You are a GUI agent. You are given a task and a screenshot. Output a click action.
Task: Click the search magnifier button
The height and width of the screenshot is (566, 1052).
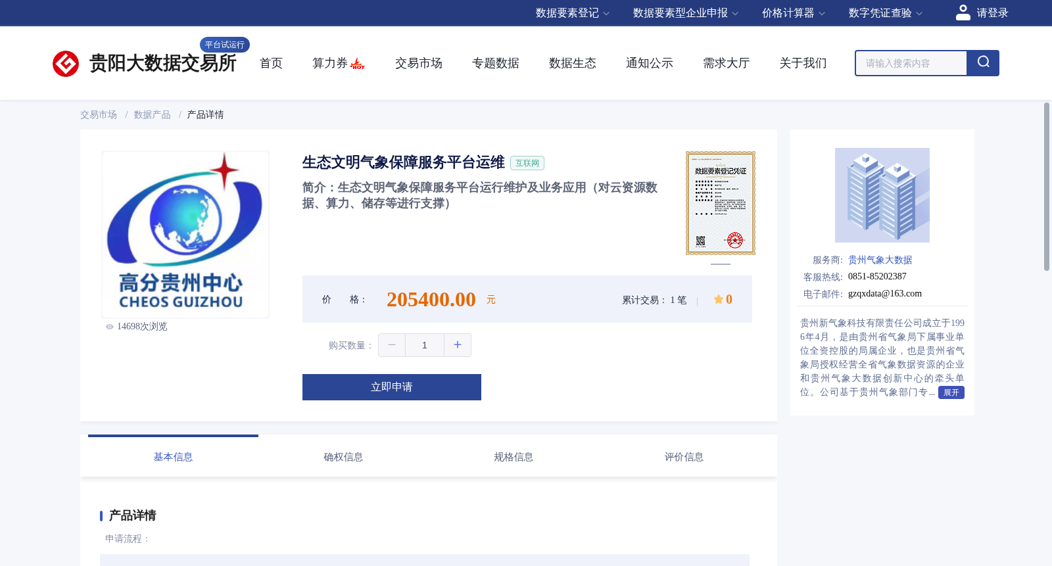(983, 63)
